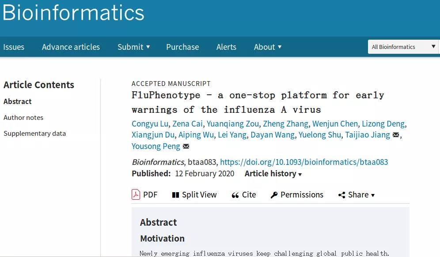Expand the Submit menu
The image size is (440, 257).
[x=133, y=47]
